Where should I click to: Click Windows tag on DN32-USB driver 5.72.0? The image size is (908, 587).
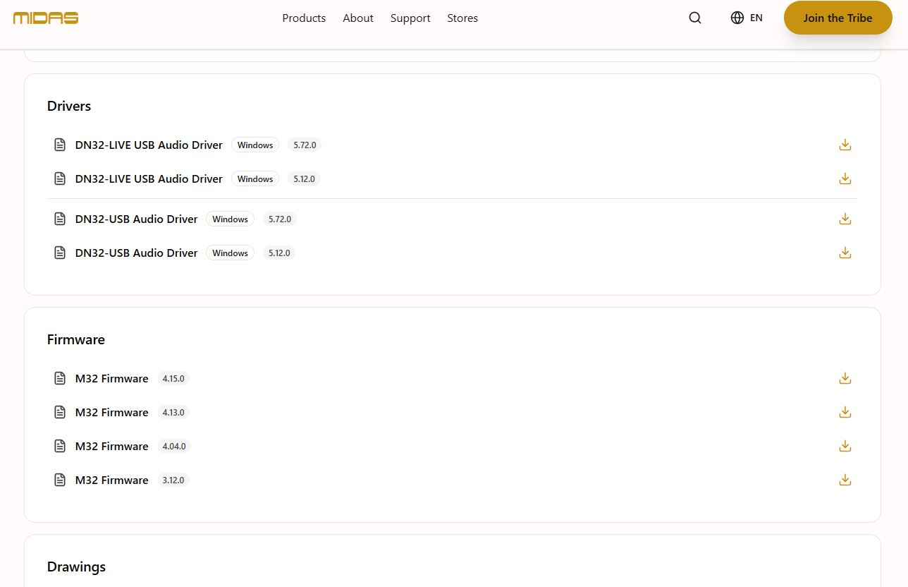point(231,219)
